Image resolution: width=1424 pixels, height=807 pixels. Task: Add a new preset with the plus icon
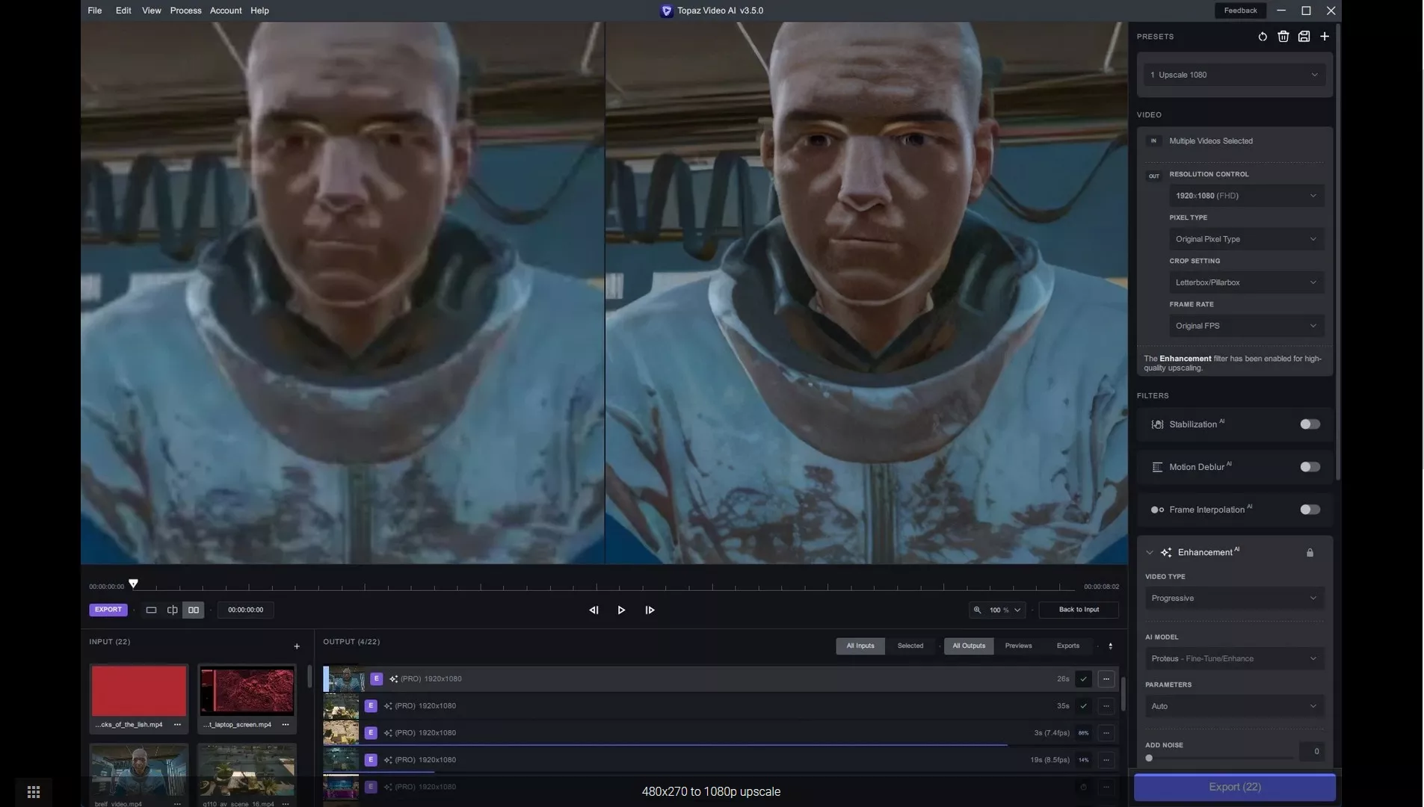(x=1325, y=37)
